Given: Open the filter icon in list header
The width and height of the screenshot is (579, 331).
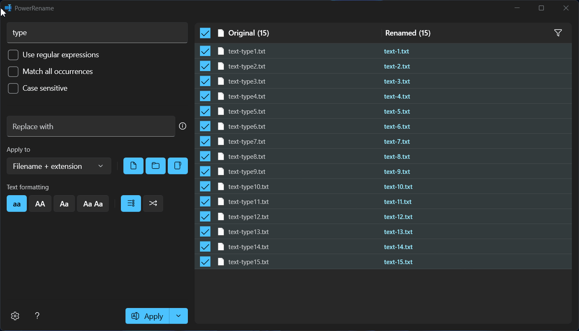Looking at the screenshot, I should click(x=558, y=33).
